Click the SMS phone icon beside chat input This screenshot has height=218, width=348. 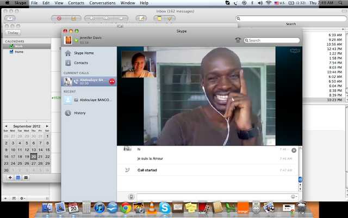(131, 197)
